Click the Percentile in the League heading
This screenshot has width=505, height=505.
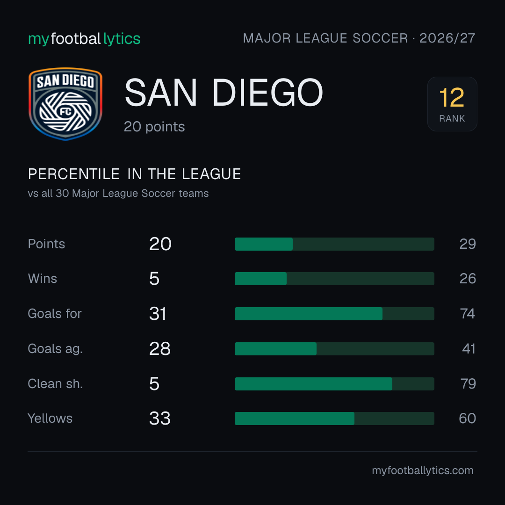pyautogui.click(x=134, y=174)
